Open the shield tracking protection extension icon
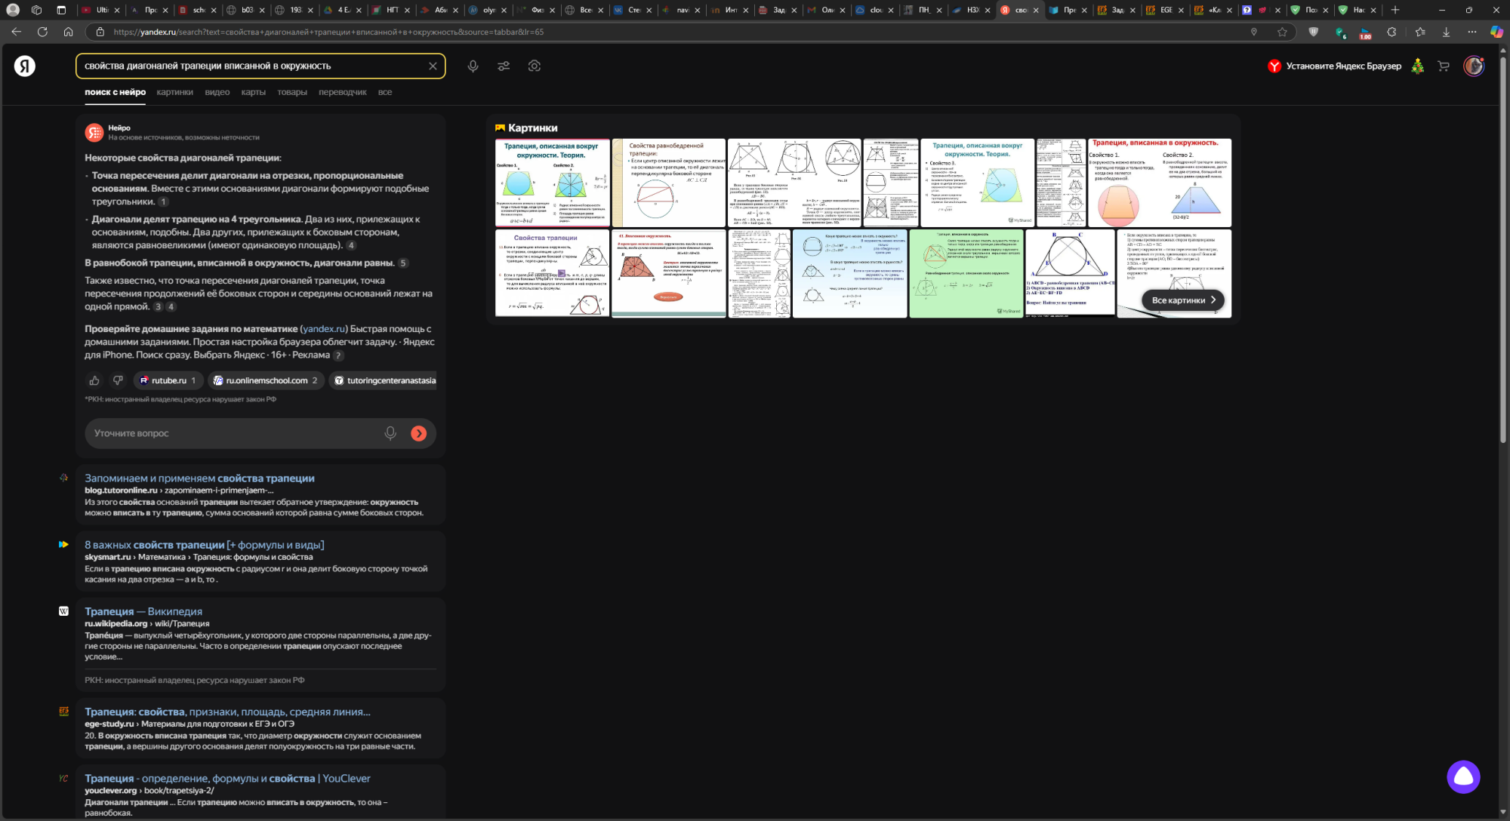This screenshot has height=821, width=1510. pos(1314,32)
